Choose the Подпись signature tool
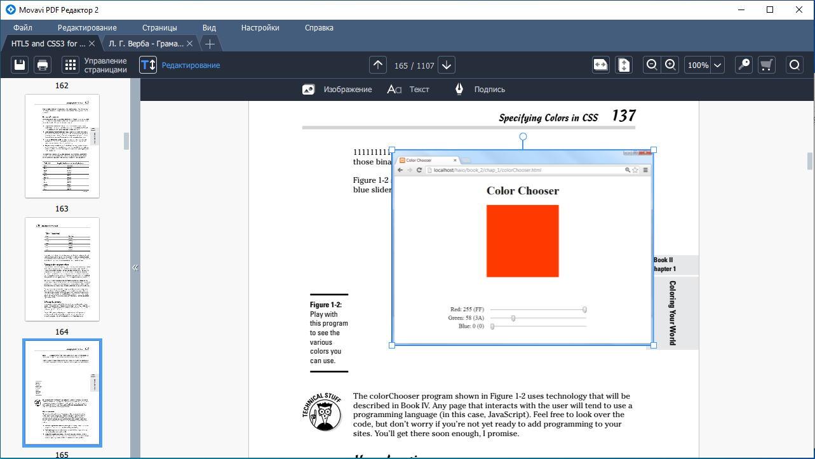Image resolution: width=815 pixels, height=459 pixels. point(480,90)
